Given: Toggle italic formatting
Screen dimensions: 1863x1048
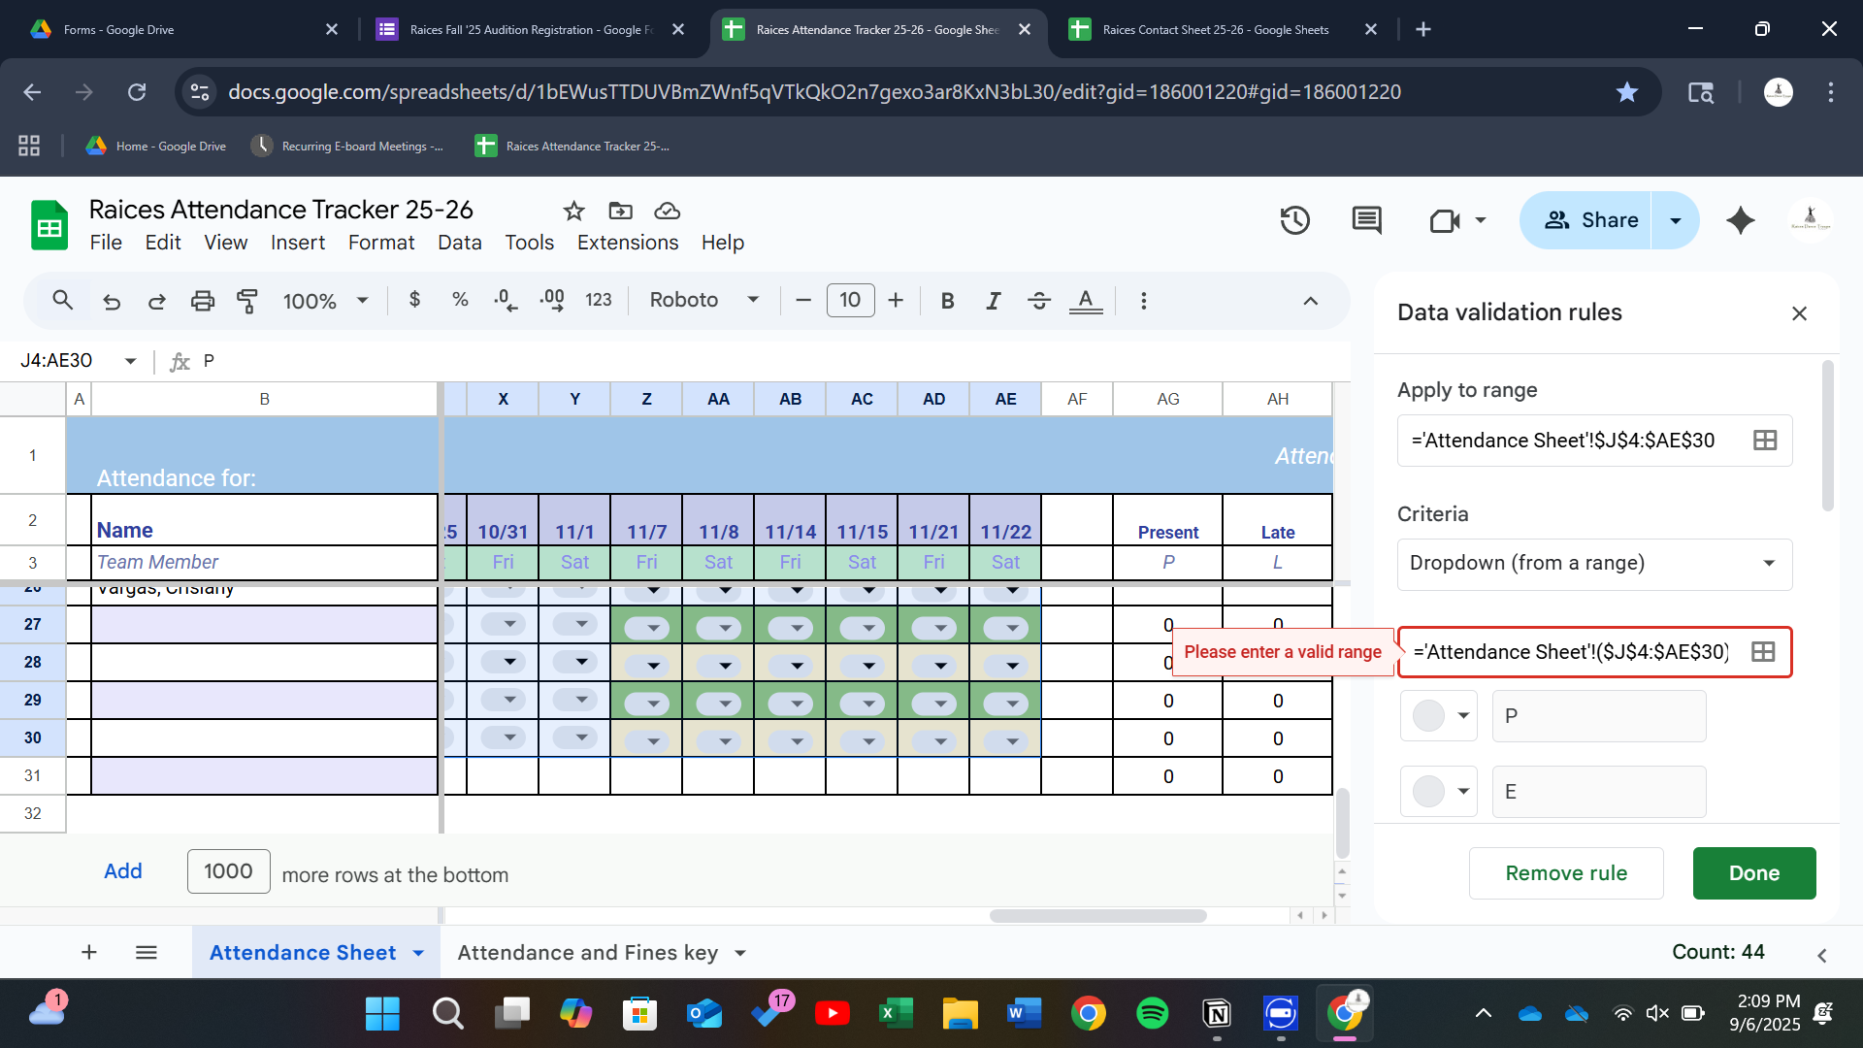Looking at the screenshot, I should [x=993, y=301].
